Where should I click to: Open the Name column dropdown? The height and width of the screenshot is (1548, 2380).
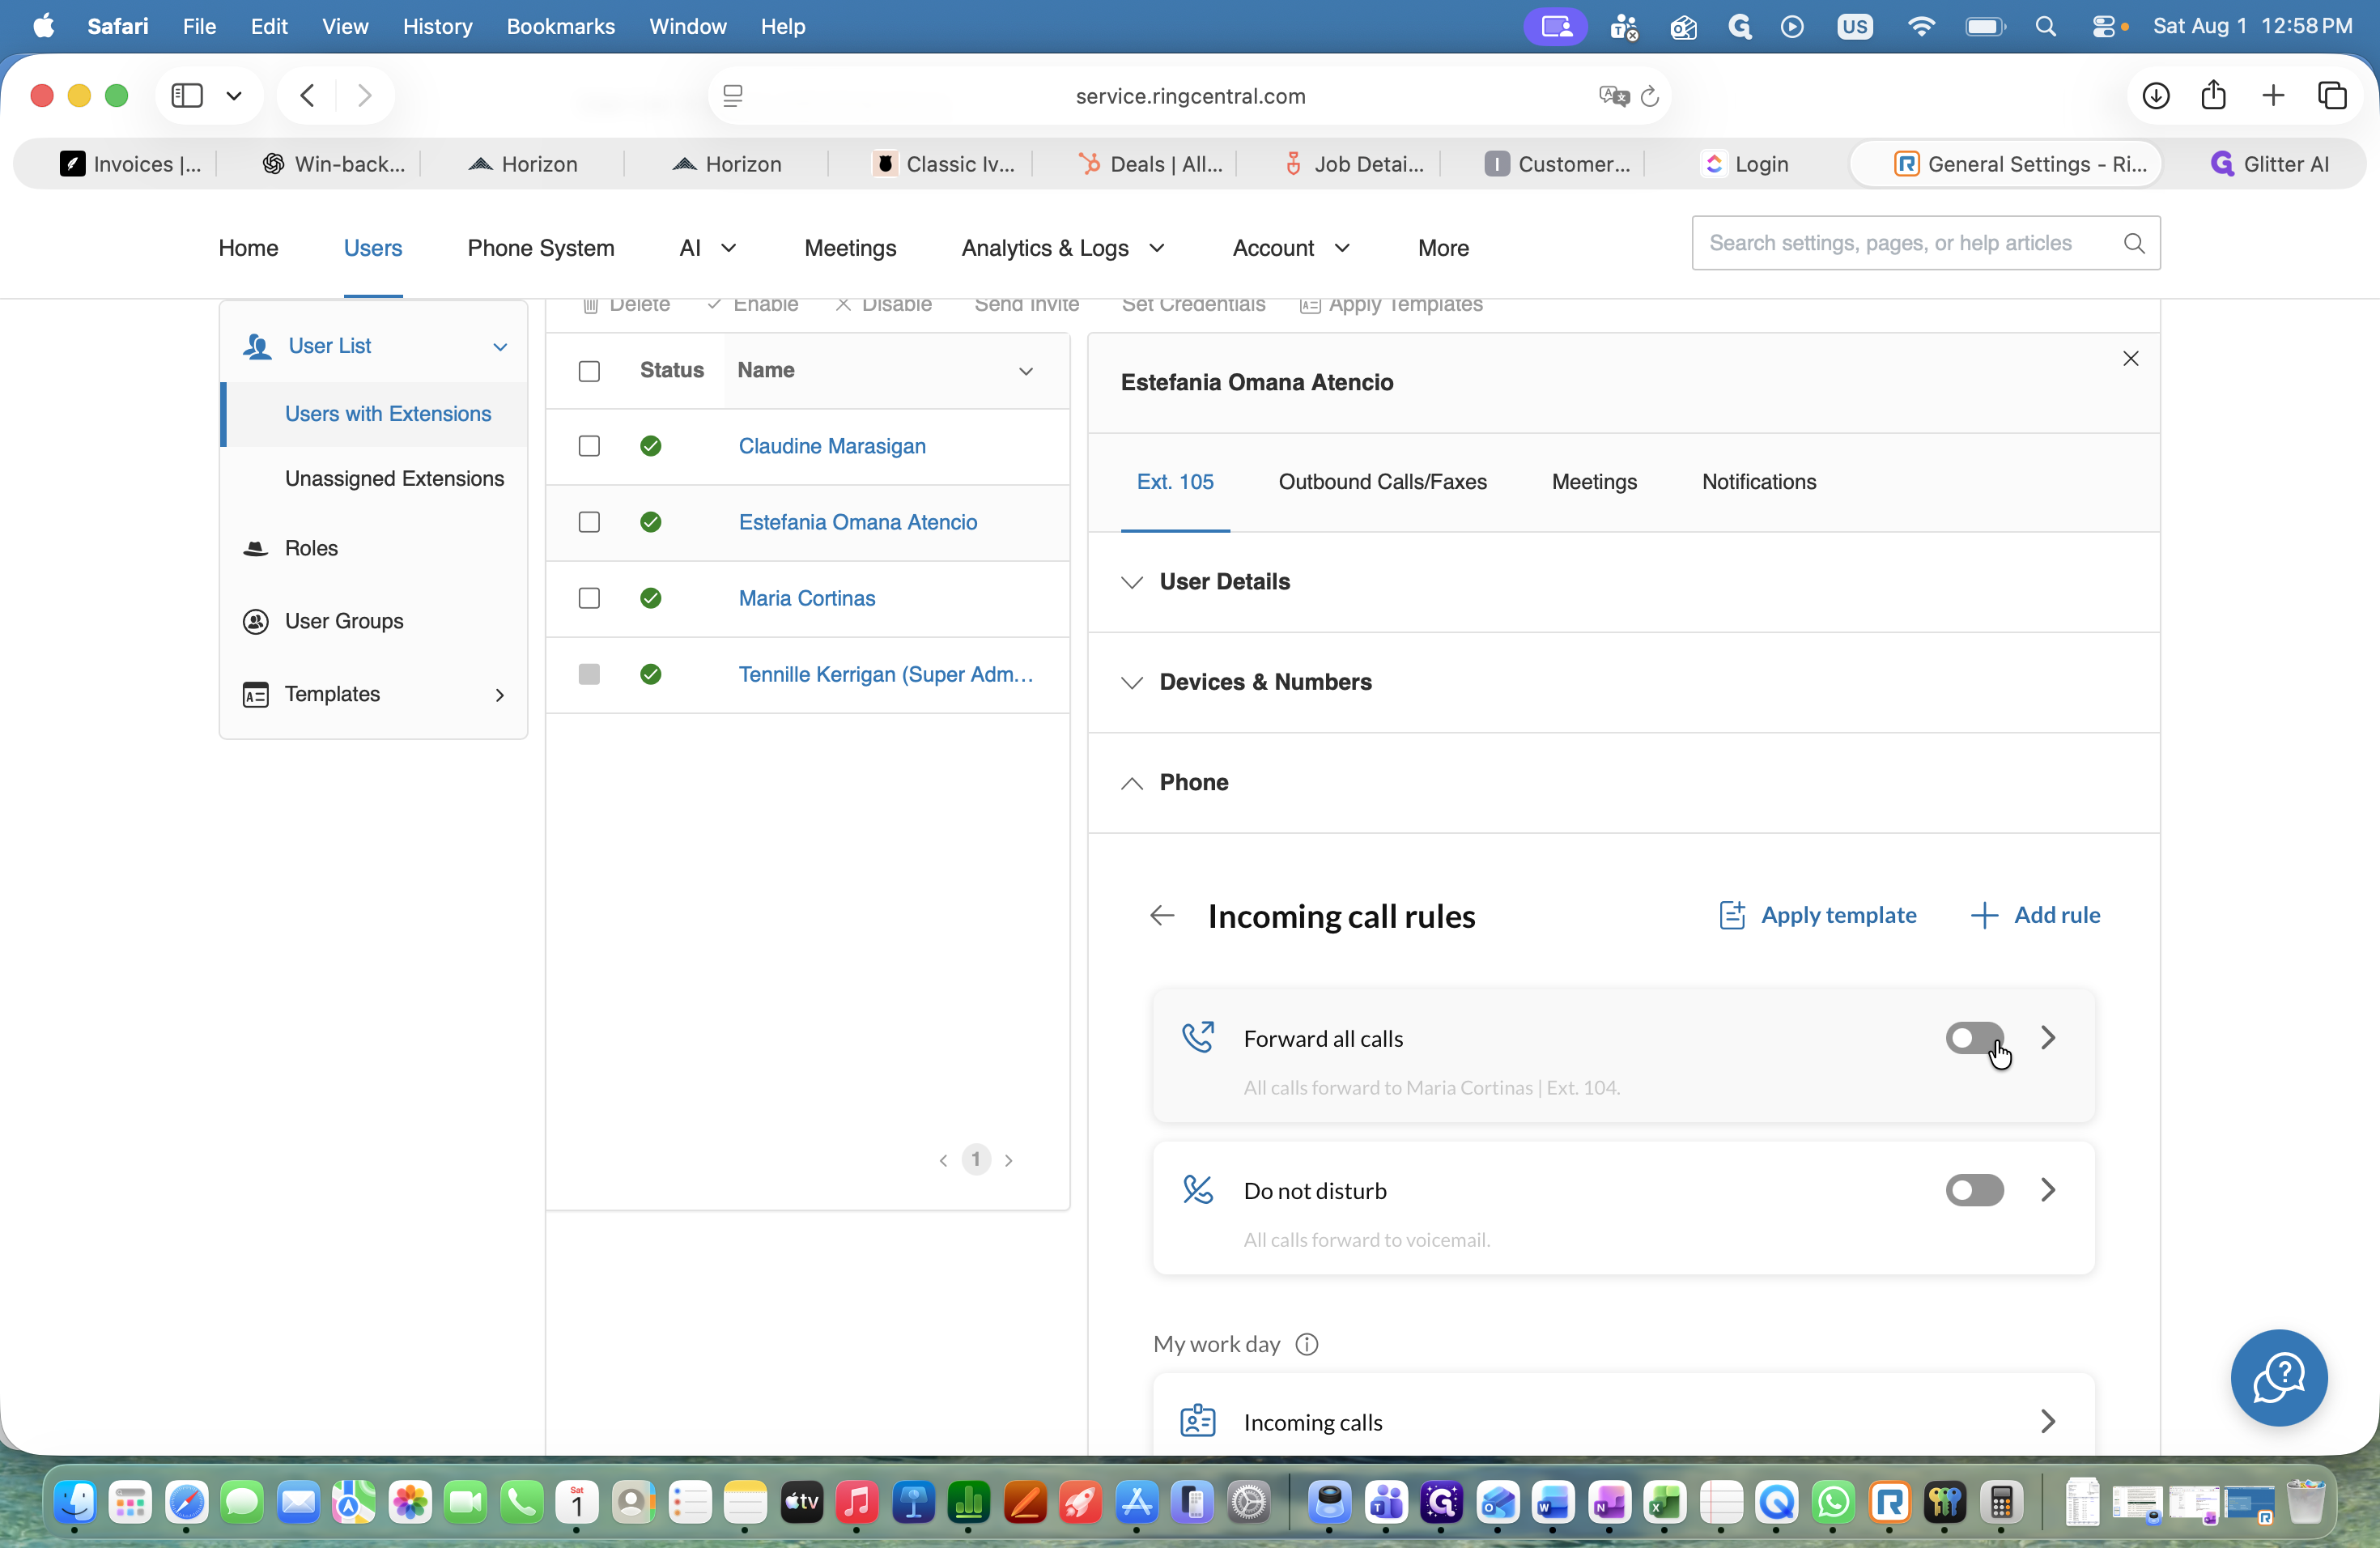[1026, 371]
